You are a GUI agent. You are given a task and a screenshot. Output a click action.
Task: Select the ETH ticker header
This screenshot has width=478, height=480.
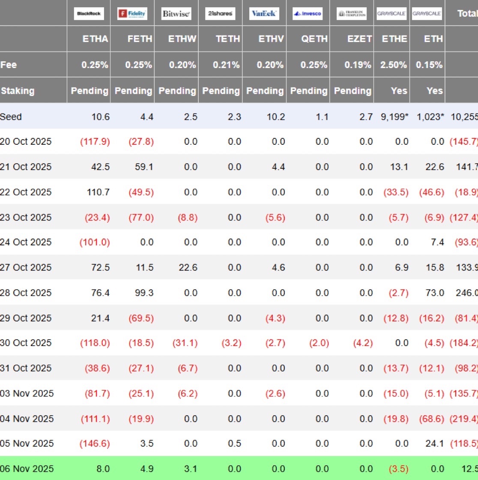tap(433, 39)
